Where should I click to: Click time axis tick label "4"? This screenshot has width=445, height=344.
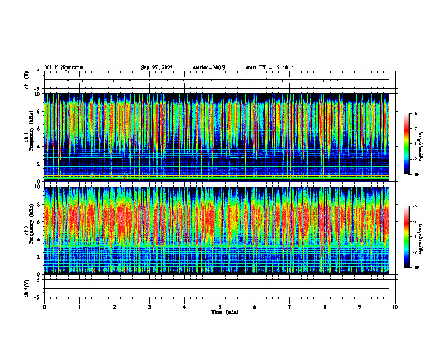coord(185,307)
